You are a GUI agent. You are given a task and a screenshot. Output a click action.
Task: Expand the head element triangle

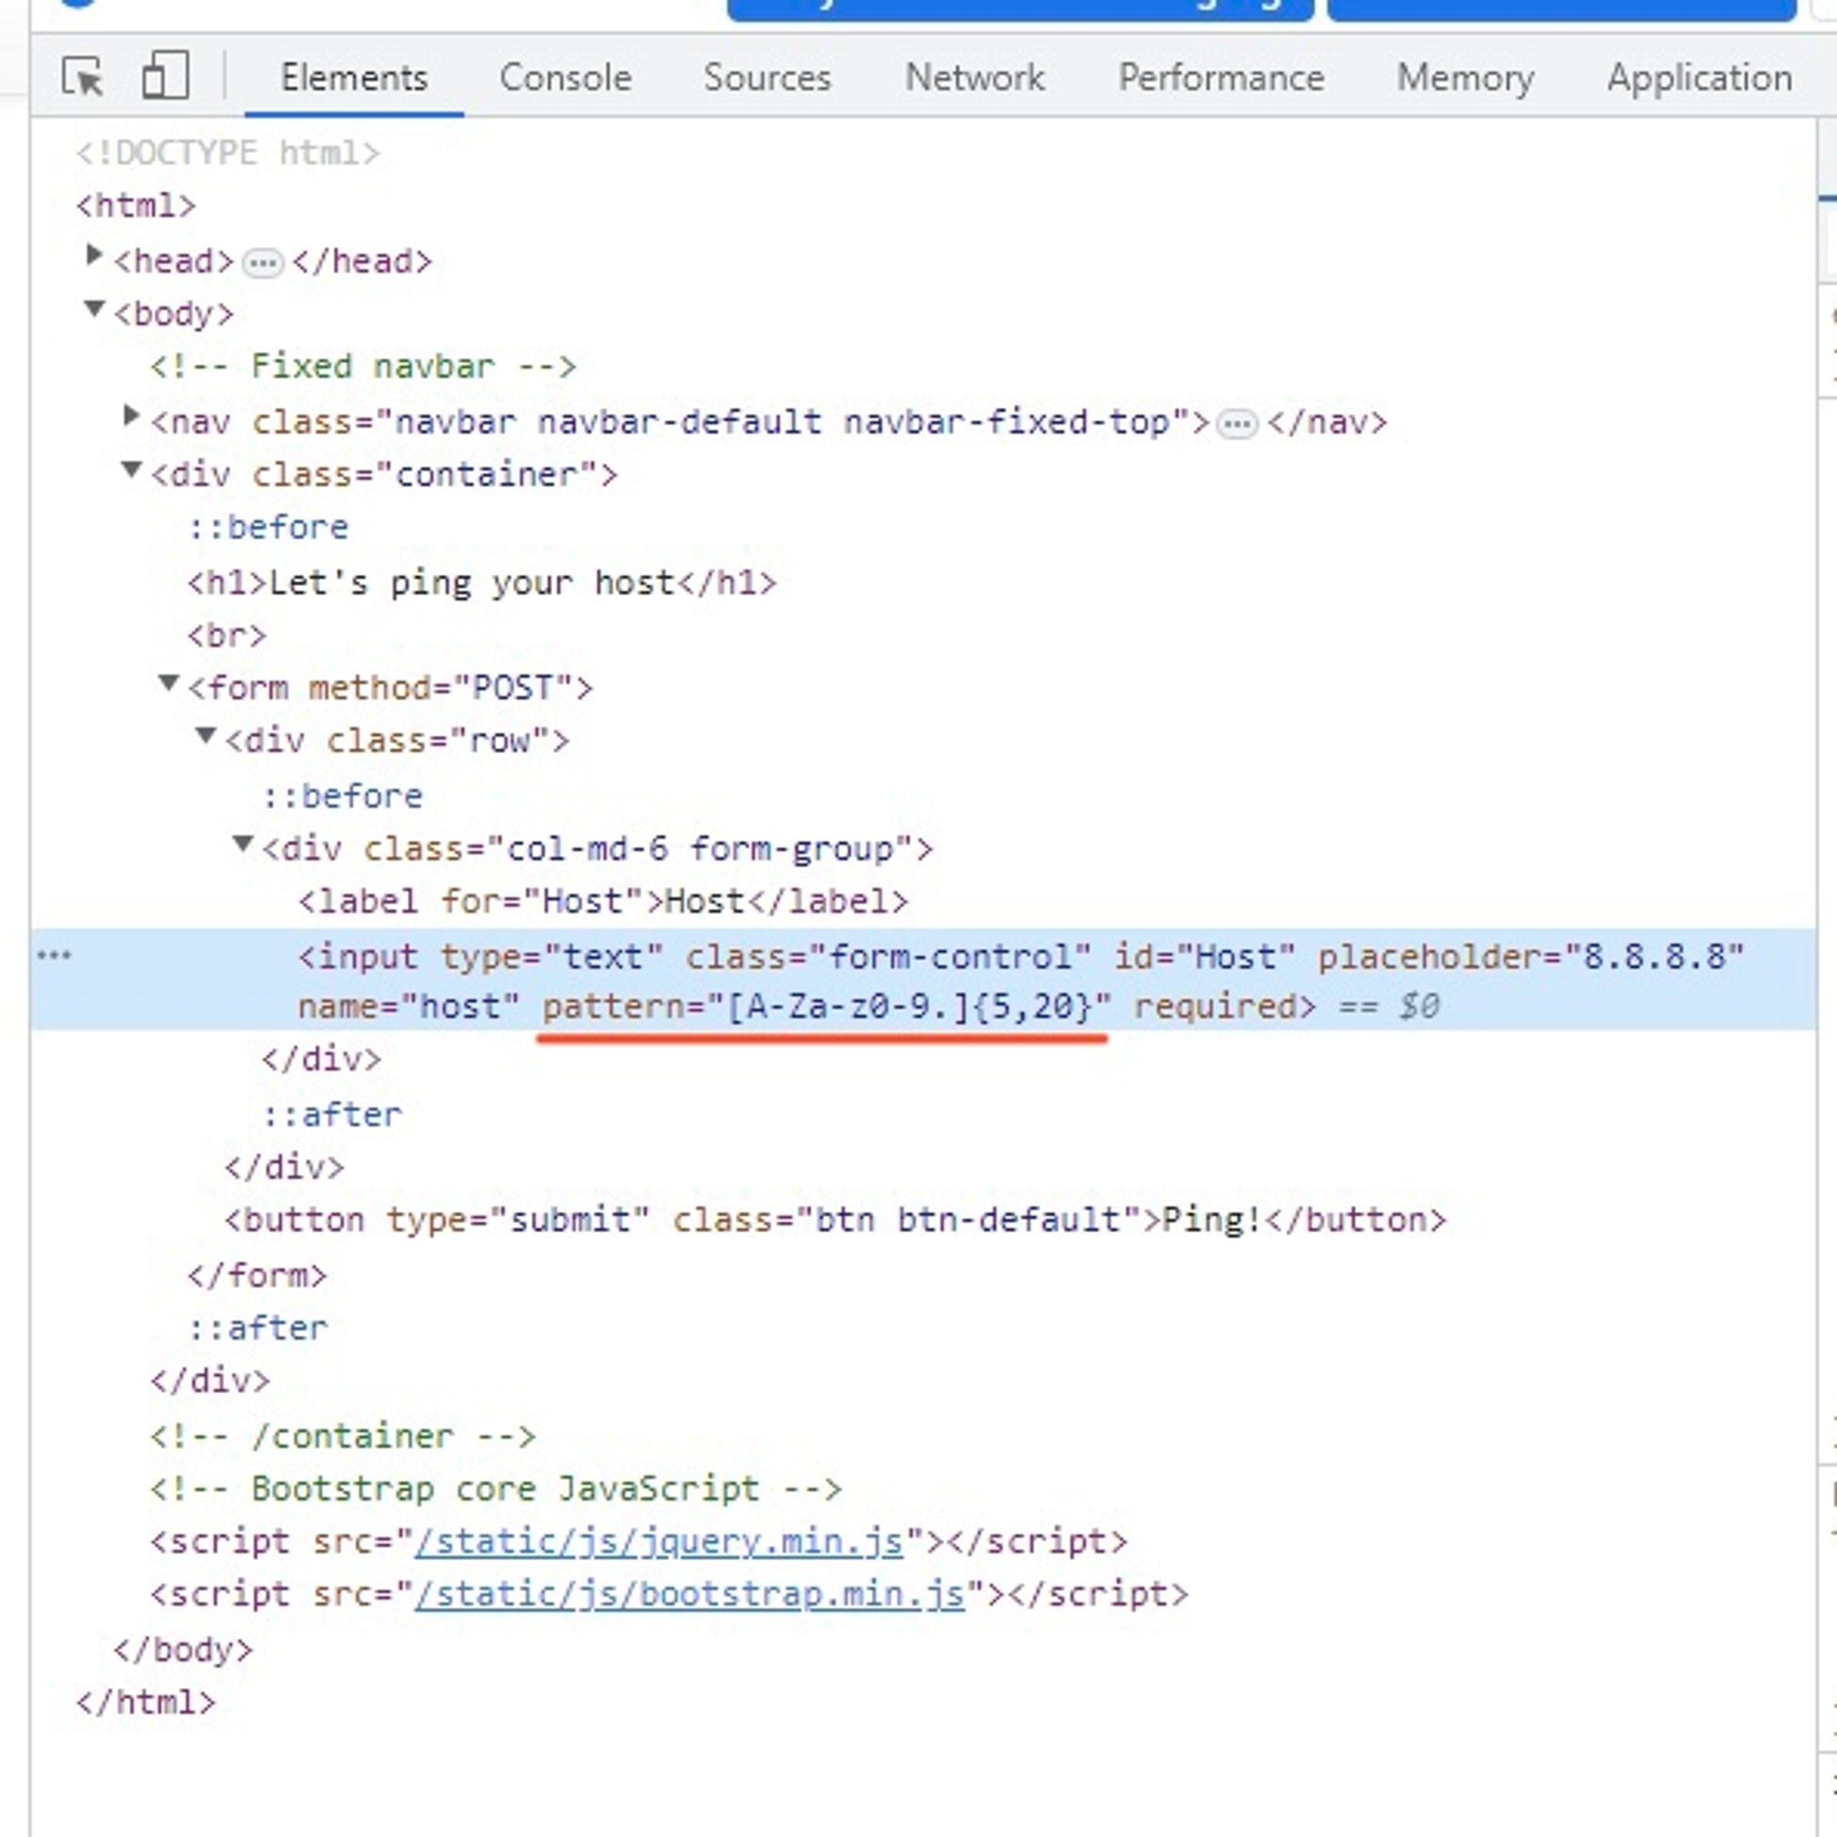point(93,254)
